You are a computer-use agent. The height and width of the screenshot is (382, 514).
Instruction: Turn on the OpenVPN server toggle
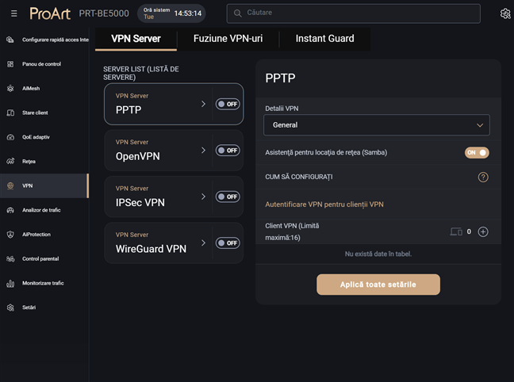click(228, 151)
